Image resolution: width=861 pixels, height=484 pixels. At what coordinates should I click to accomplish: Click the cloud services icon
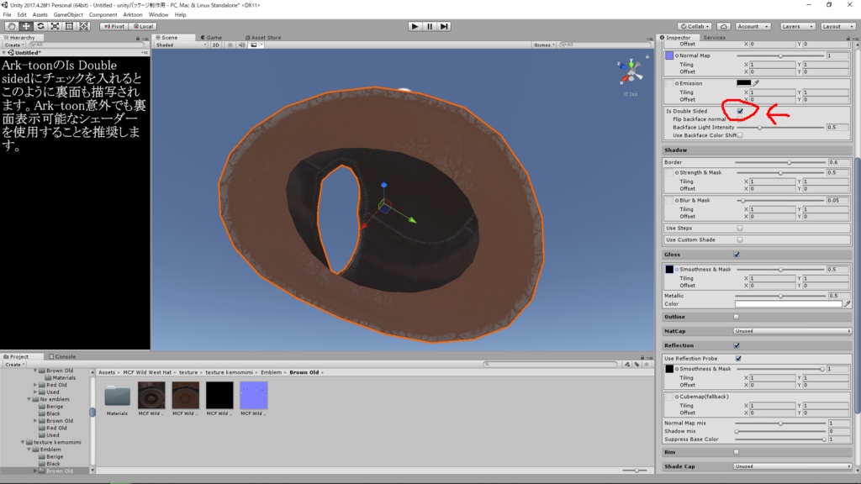click(722, 26)
